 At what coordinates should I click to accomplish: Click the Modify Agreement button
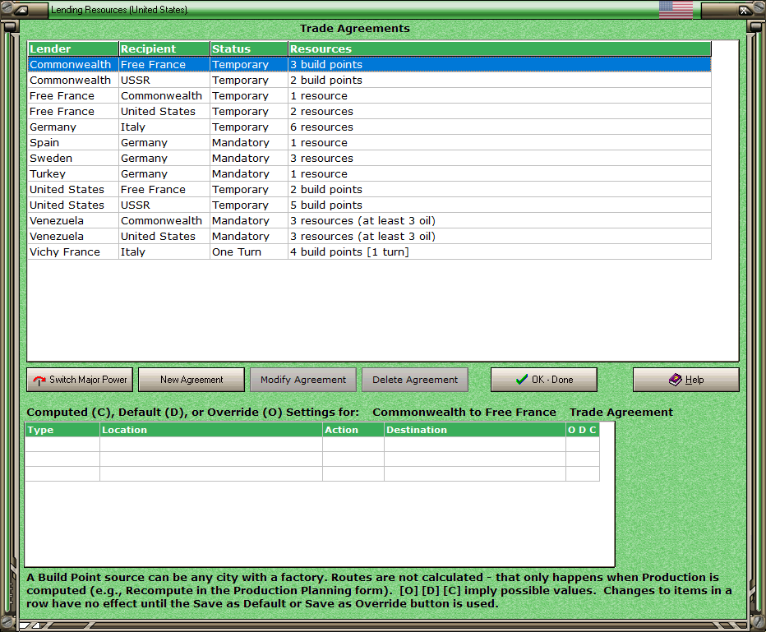[x=303, y=380]
